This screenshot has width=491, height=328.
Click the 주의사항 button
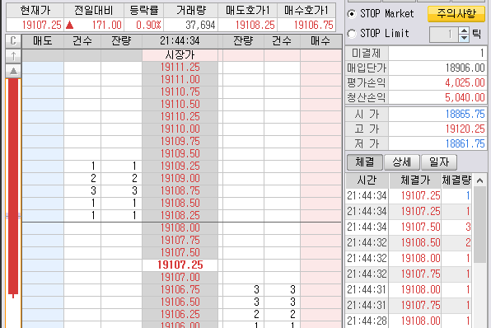(x=456, y=14)
